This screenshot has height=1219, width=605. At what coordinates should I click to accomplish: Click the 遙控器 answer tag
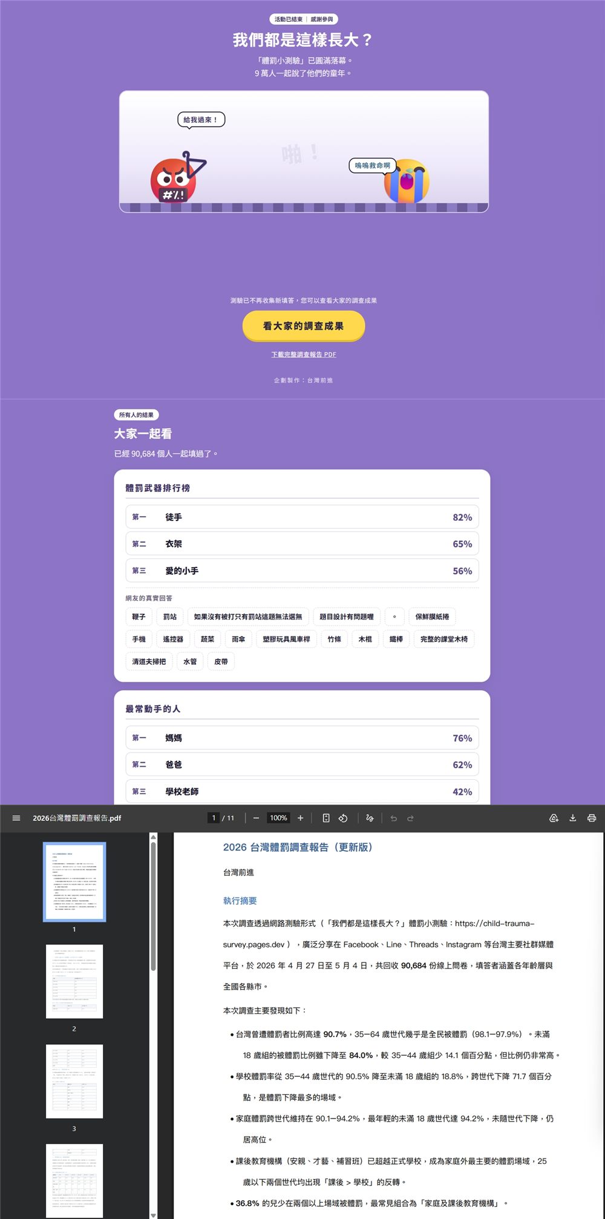pos(173,639)
